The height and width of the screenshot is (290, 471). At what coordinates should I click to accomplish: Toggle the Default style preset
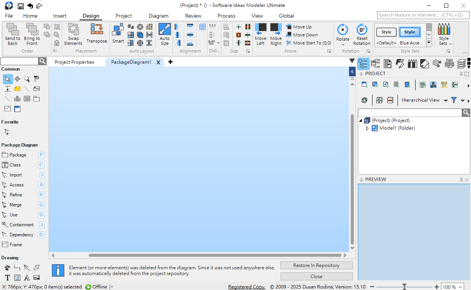pyautogui.click(x=386, y=32)
